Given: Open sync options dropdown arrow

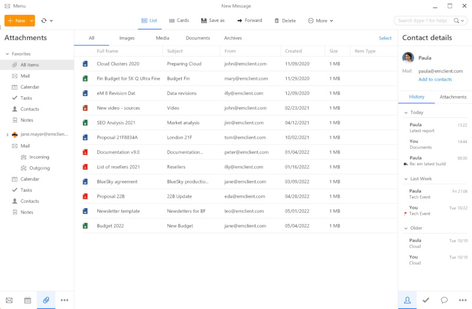Looking at the screenshot, I should [x=51, y=21].
